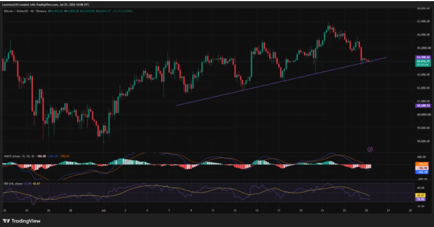Click the RSI (14, close) indicator label
Viewport: 434px width, 227px height.
pyautogui.click(x=13, y=183)
